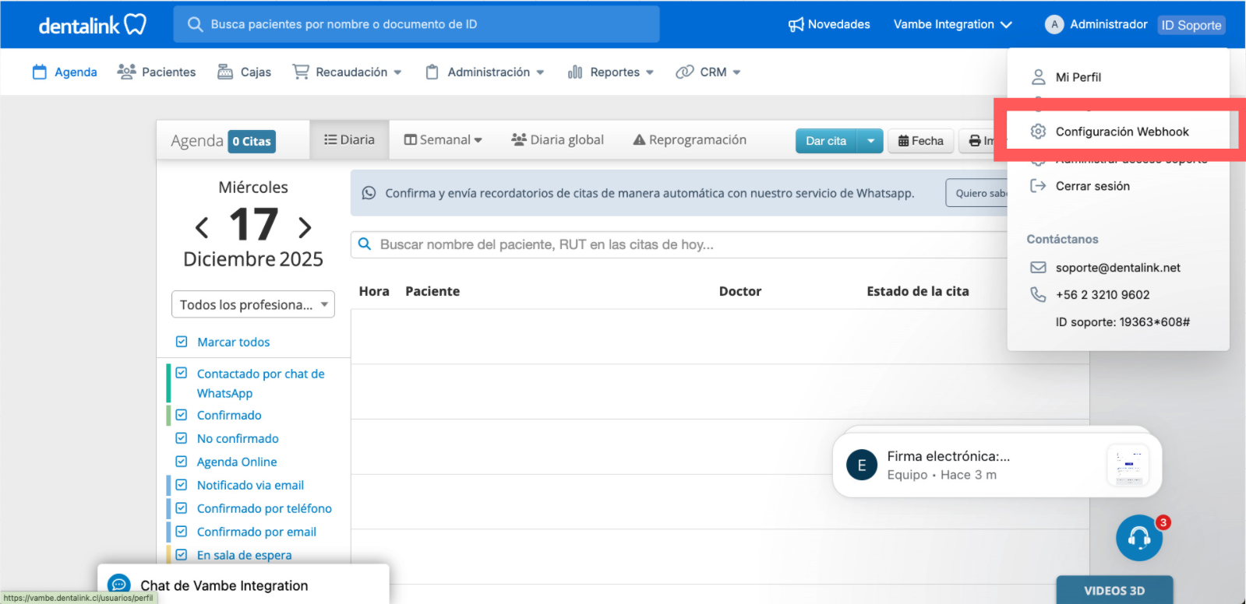Open the Novedades megaphone announcements
Screen dimensions: 1246x604
pyautogui.click(x=829, y=24)
